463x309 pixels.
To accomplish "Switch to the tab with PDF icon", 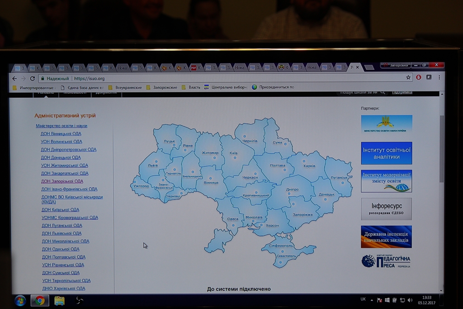I will coord(195,68).
